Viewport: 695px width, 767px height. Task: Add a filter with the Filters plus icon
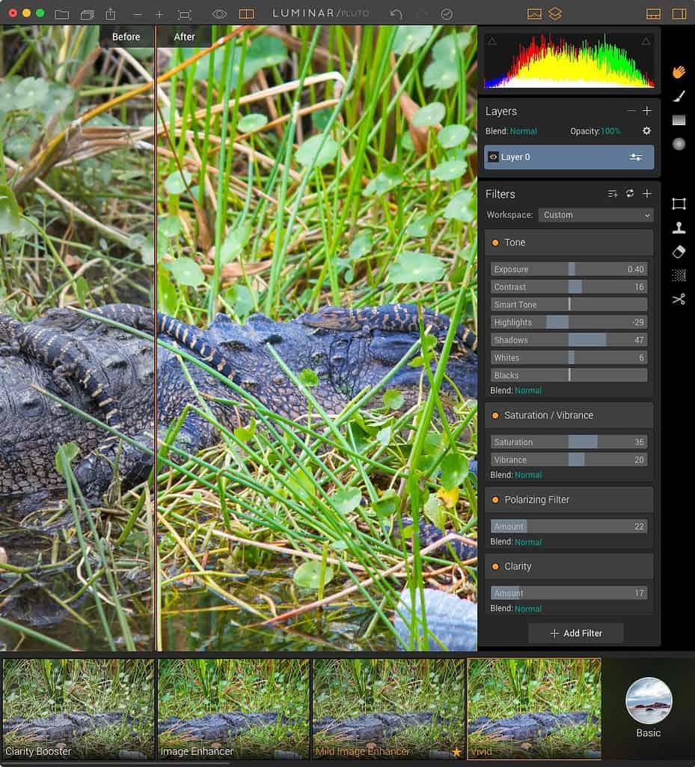pyautogui.click(x=647, y=194)
